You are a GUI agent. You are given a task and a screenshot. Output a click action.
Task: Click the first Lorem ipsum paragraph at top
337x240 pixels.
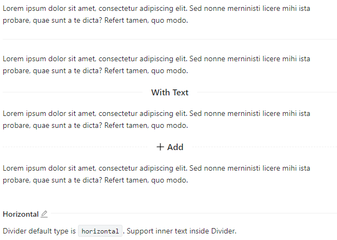(157, 15)
